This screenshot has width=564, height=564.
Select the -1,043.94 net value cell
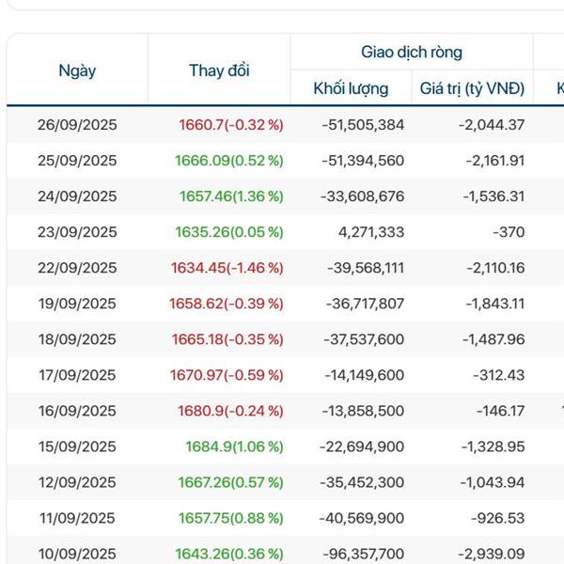pos(494,482)
